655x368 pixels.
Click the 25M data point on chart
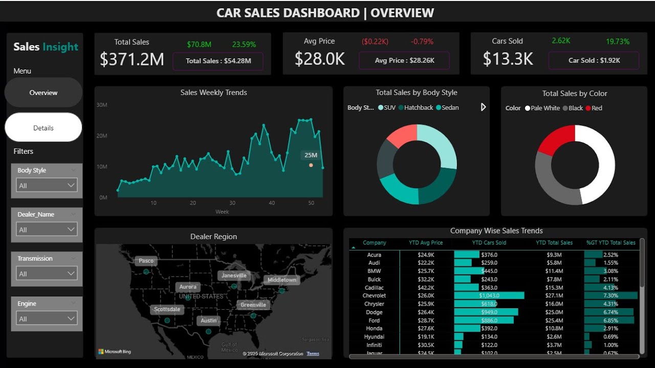click(311, 165)
